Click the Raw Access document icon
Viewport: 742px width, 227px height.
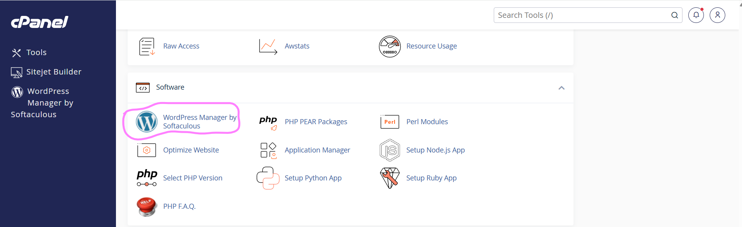click(147, 47)
